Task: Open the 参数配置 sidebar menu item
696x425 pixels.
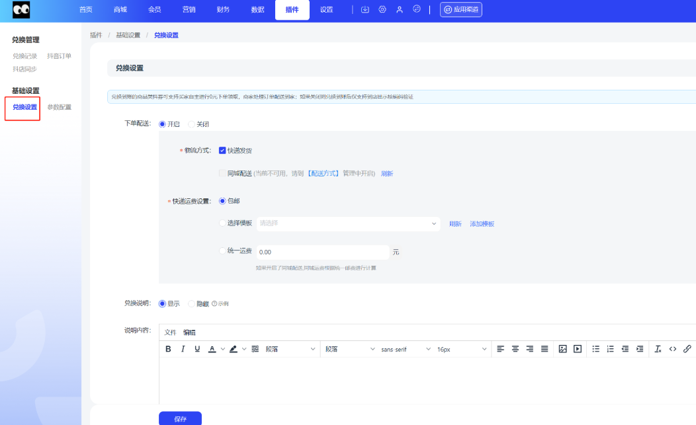Action: [59, 107]
